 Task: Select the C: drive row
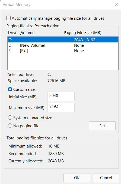pyautogui.click(x=63, y=40)
